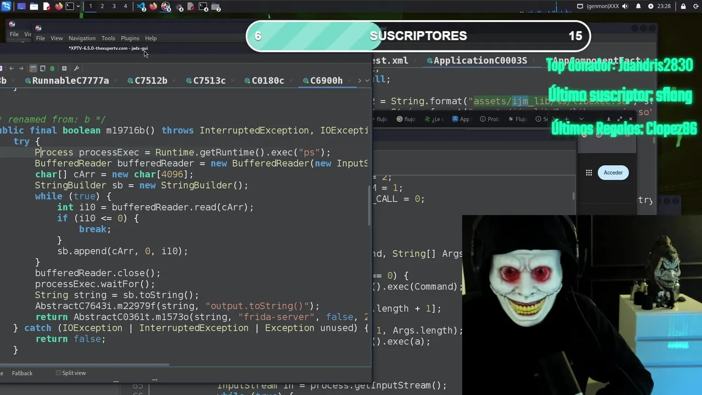The image size is (702, 395).
Task: Switch to the running Firefox taskbar entry
Action: pos(153,7)
